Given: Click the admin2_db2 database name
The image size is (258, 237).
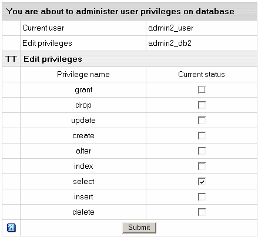Looking at the screenshot, I should (170, 44).
